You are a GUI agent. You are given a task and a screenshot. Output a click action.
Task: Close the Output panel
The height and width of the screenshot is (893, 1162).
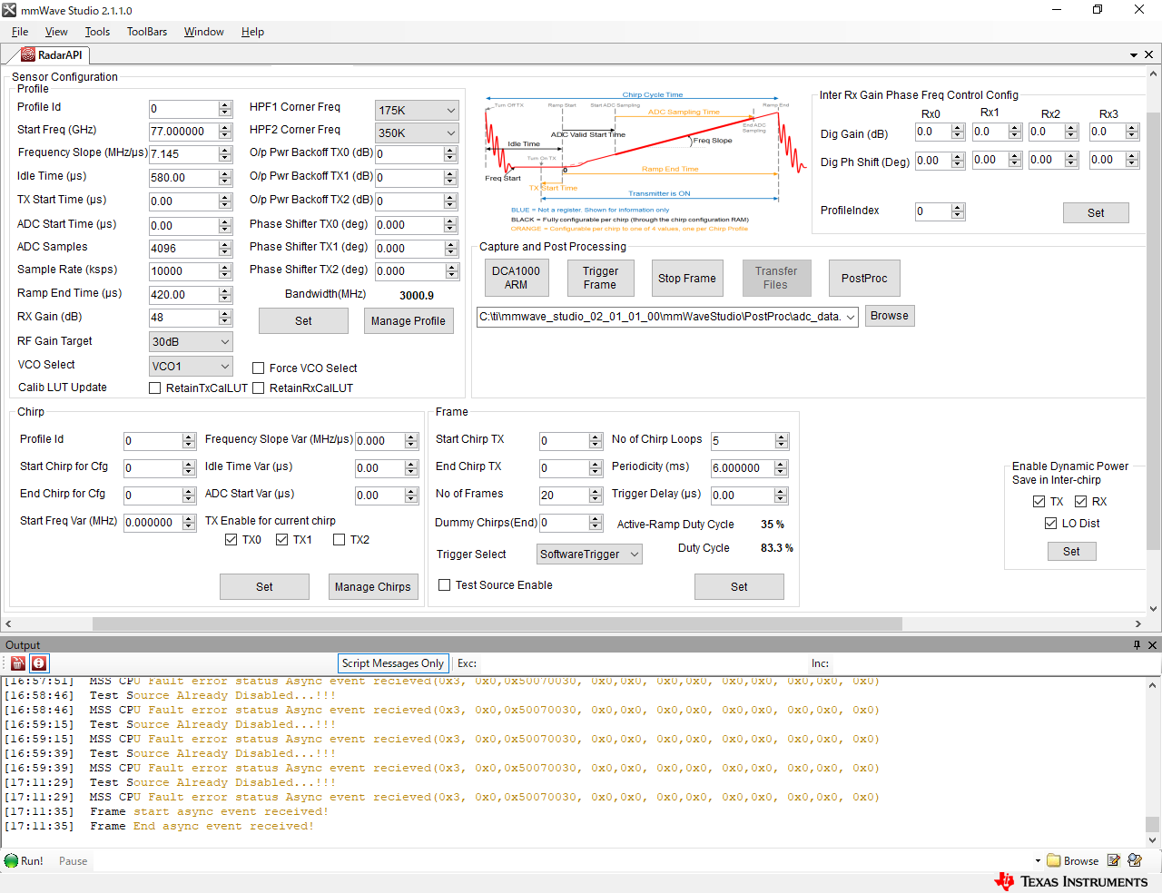pyautogui.click(x=1152, y=645)
